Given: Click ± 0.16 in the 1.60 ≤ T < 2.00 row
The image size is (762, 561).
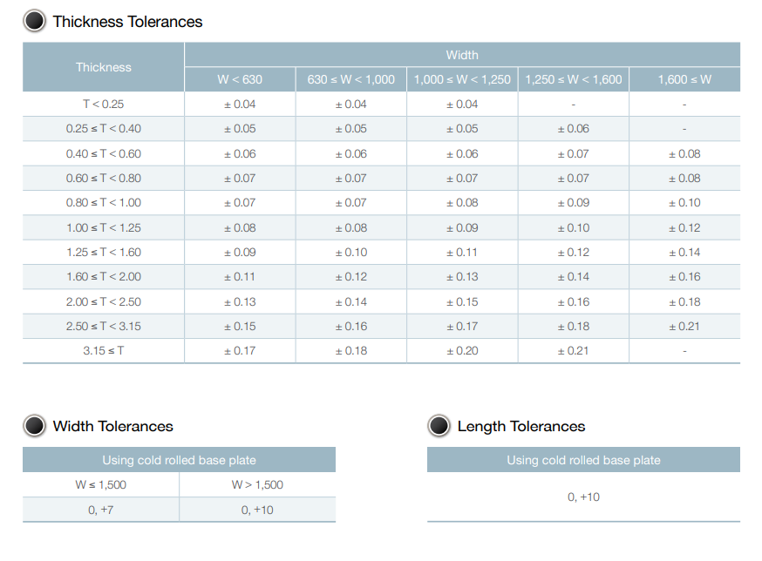Looking at the screenshot, I should [x=684, y=277].
